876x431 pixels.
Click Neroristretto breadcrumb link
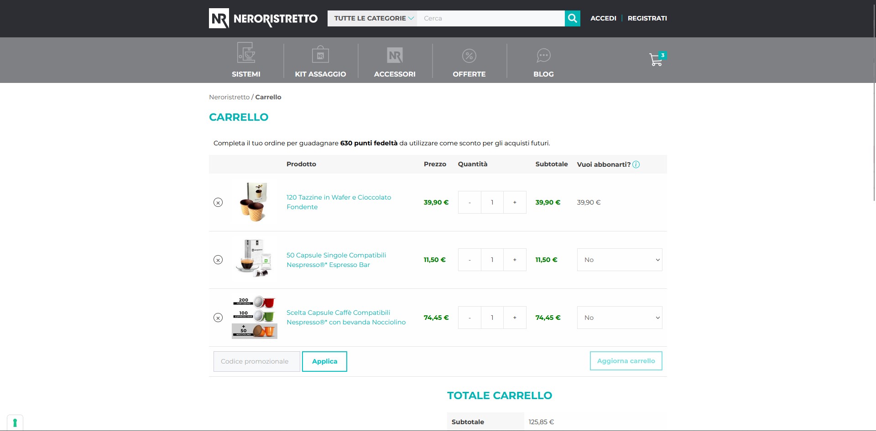[229, 97]
